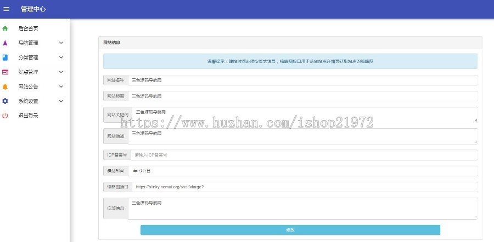The height and width of the screenshot is (242, 494).
Task: Click the 网站名称 field label
Action: click(x=116, y=80)
